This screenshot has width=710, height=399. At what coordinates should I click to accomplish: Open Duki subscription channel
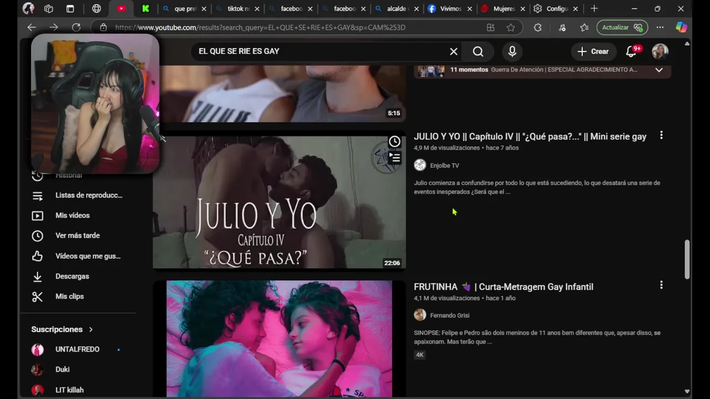click(x=78, y=370)
